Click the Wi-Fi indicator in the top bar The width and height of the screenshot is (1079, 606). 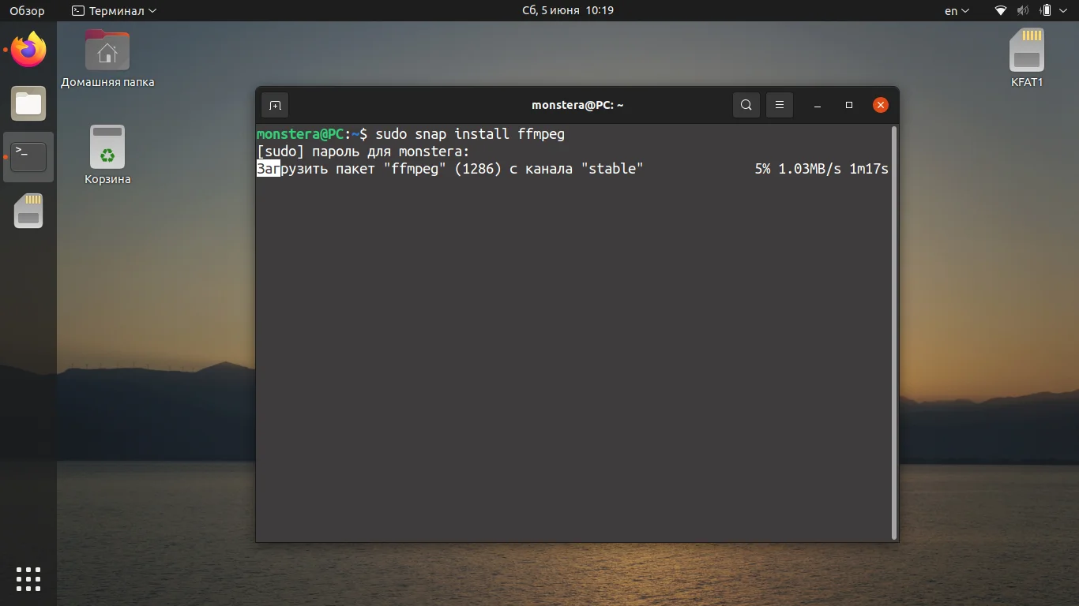tap(1000, 10)
